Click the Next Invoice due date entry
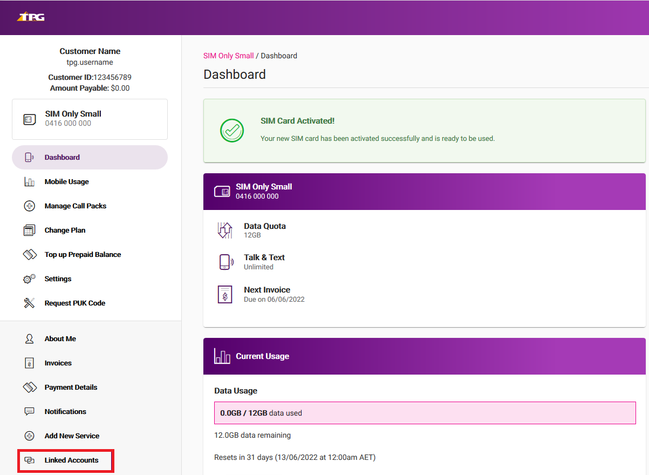The width and height of the screenshot is (649, 475). tap(275, 294)
